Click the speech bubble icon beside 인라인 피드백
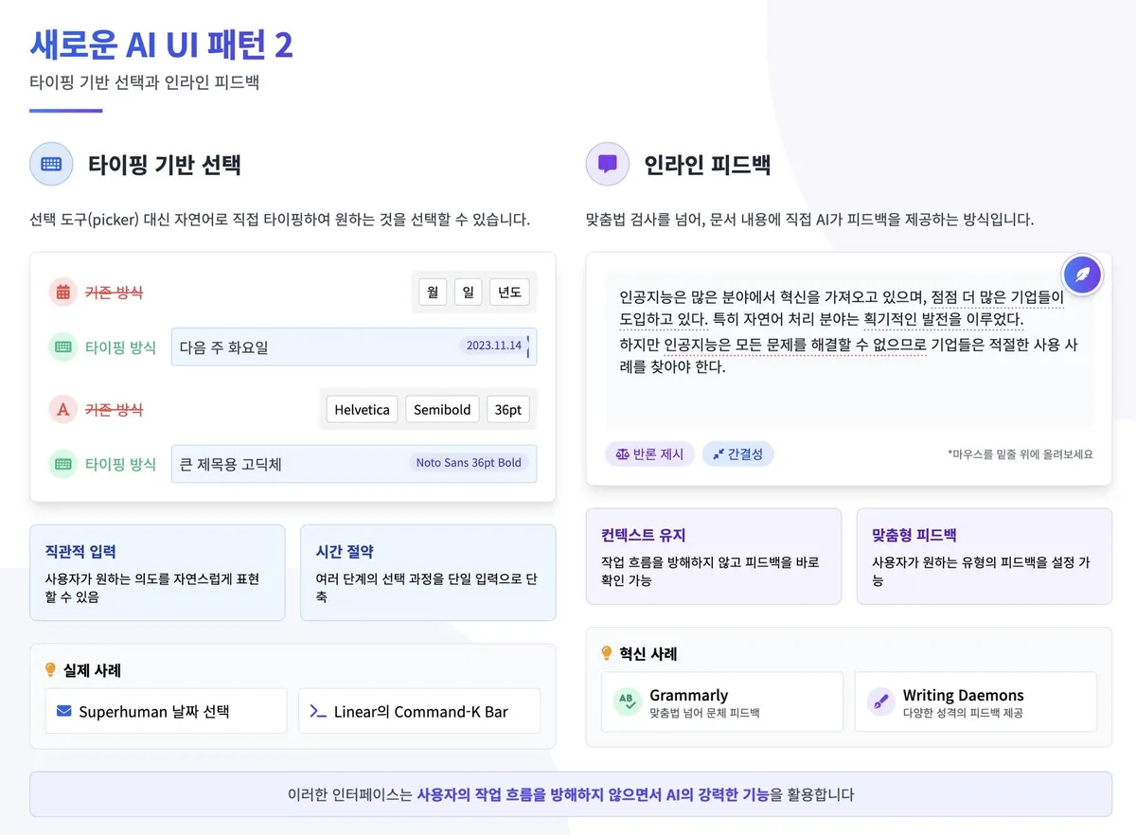The height and width of the screenshot is (835, 1136). tap(608, 164)
